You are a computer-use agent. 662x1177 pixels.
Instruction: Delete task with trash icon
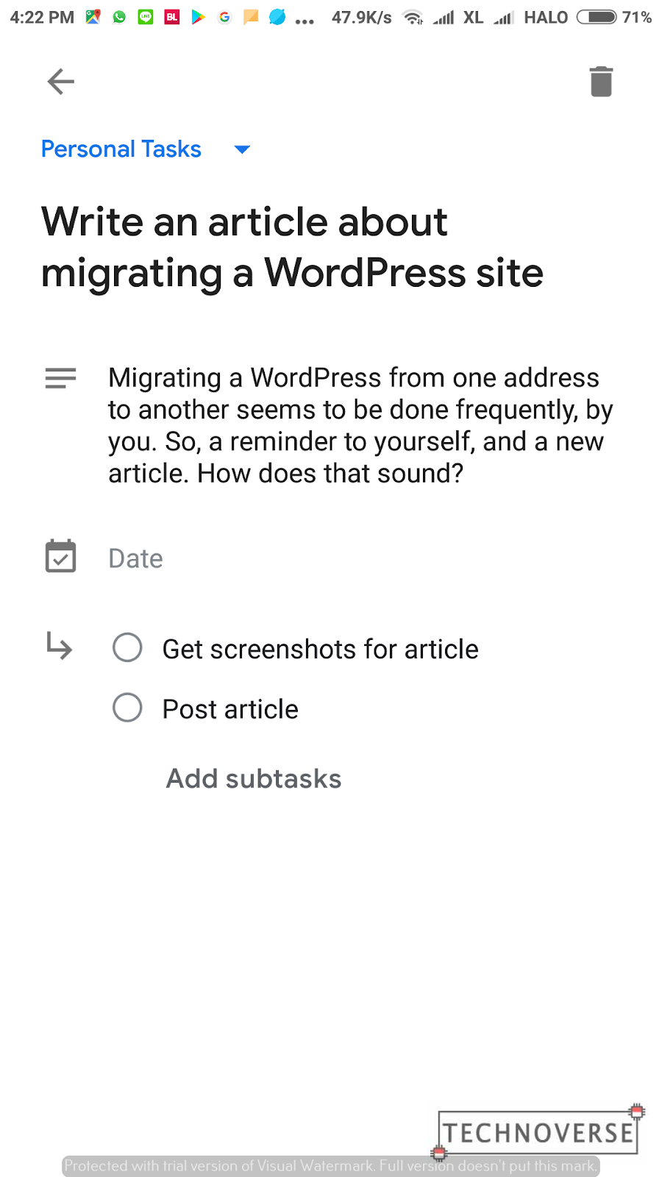pyautogui.click(x=601, y=81)
